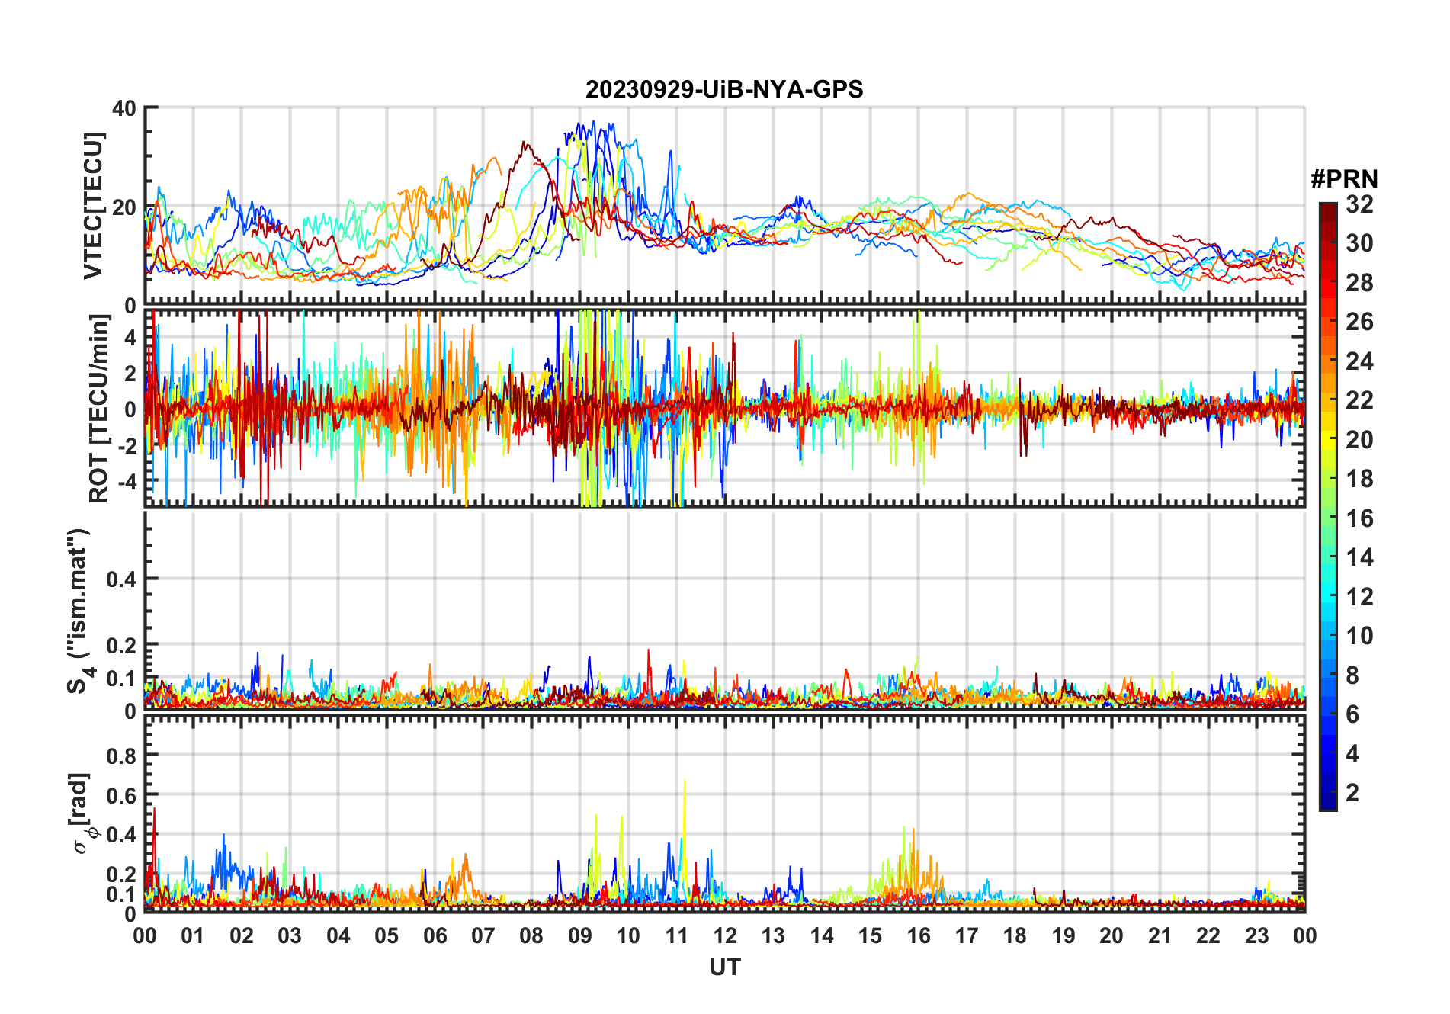Click the tallest yellow sigma-phi peak near 11 UT
1450x1014 pixels.
tap(685, 781)
